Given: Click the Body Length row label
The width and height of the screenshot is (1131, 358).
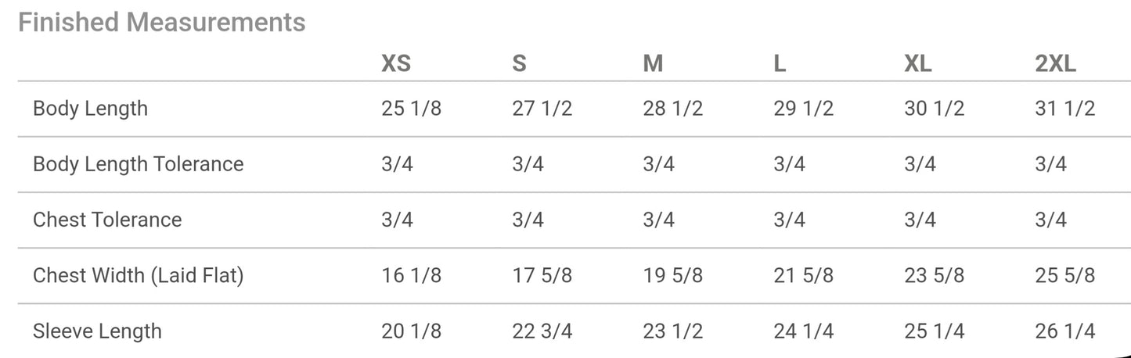Looking at the screenshot, I should [x=90, y=109].
